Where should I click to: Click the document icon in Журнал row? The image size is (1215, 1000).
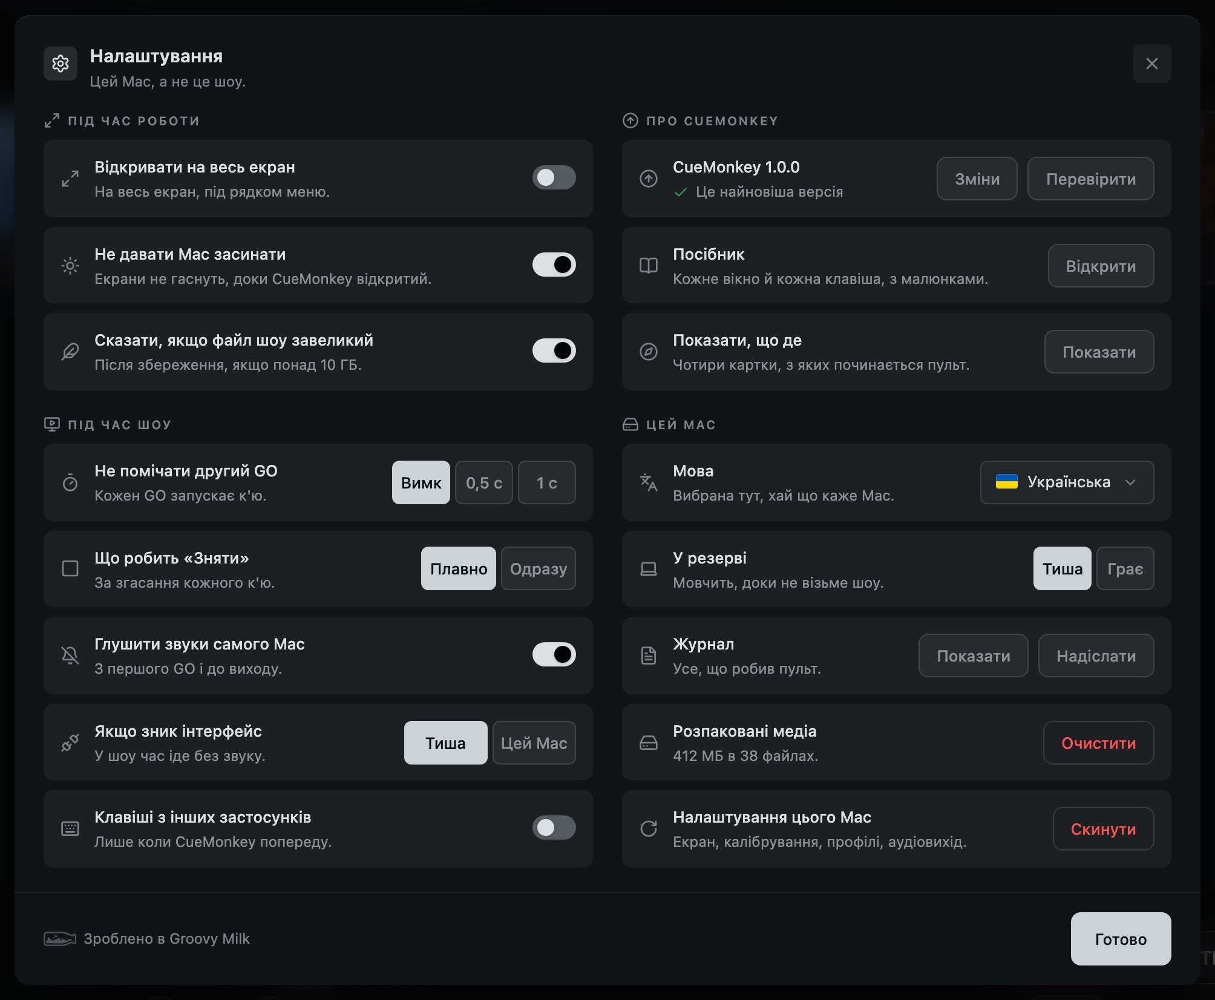(649, 656)
